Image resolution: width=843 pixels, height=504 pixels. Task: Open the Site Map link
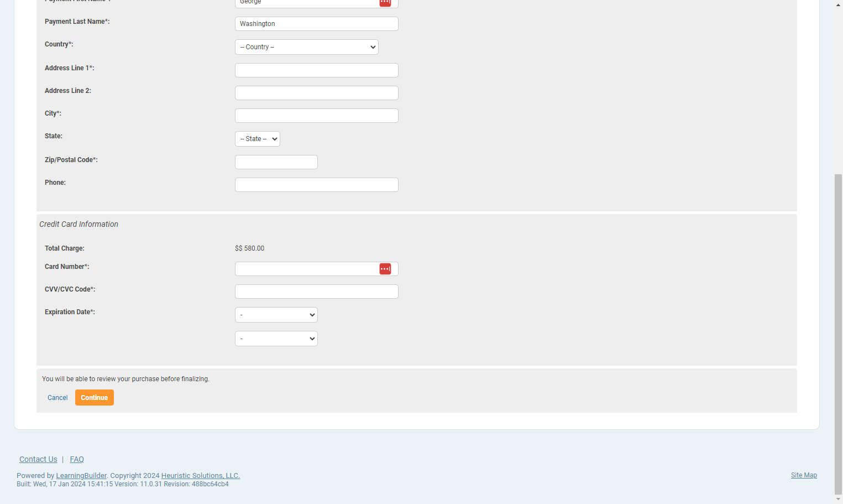804,475
